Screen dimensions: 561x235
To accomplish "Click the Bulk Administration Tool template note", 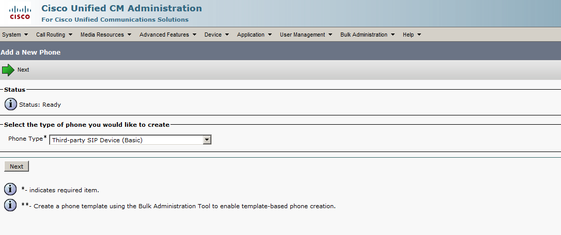I will pos(178,206).
